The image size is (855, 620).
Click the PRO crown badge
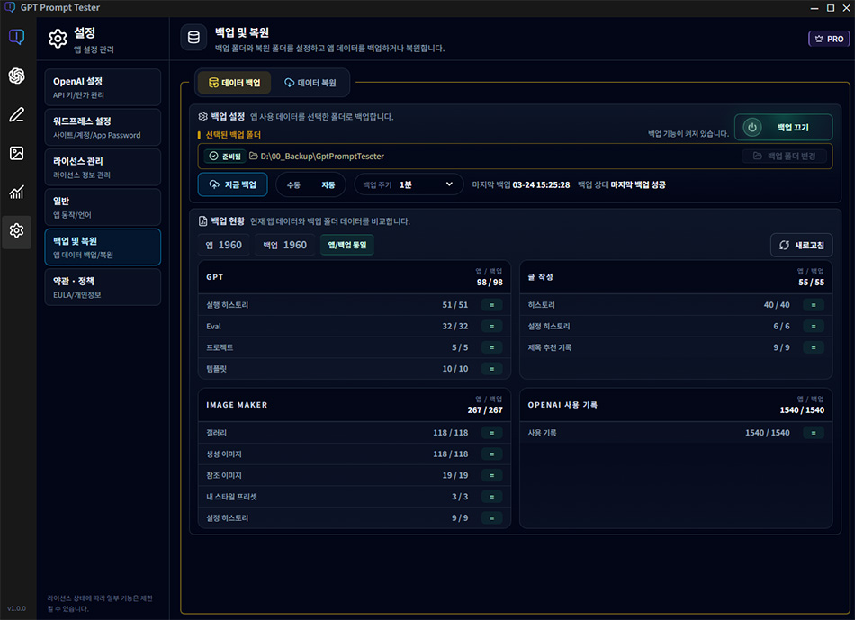828,40
